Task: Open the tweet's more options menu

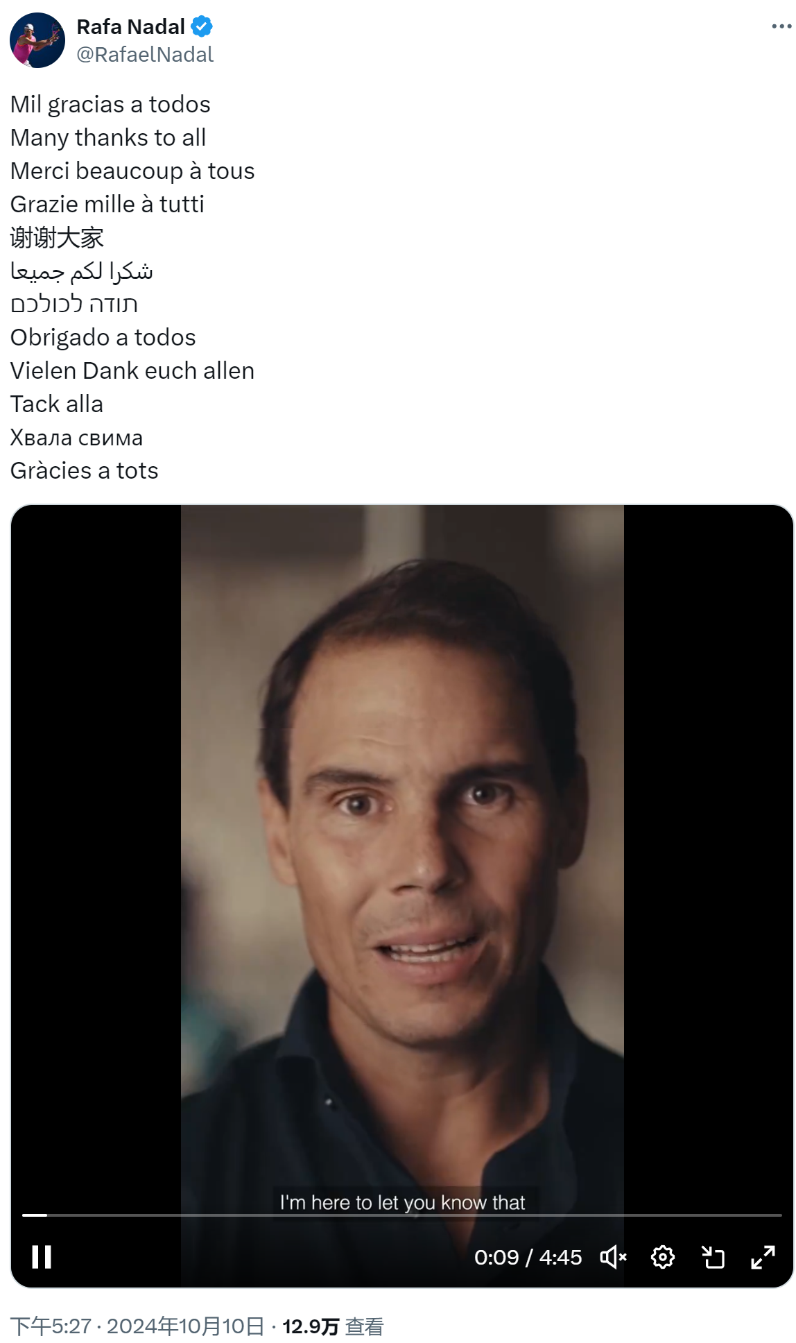Action: (781, 26)
